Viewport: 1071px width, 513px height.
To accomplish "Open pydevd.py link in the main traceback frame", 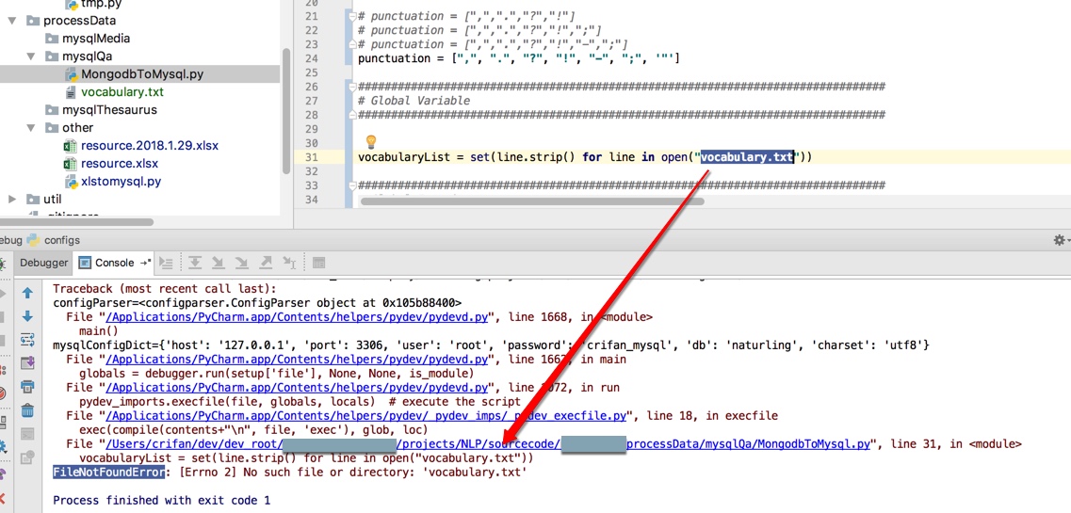I will tap(297, 360).
